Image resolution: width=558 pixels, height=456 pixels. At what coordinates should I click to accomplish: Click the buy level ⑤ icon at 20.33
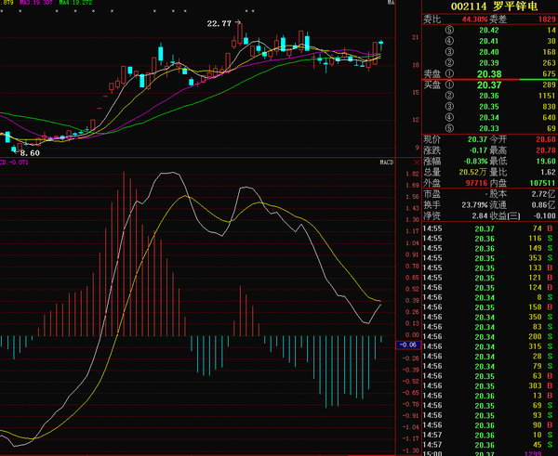coord(451,127)
